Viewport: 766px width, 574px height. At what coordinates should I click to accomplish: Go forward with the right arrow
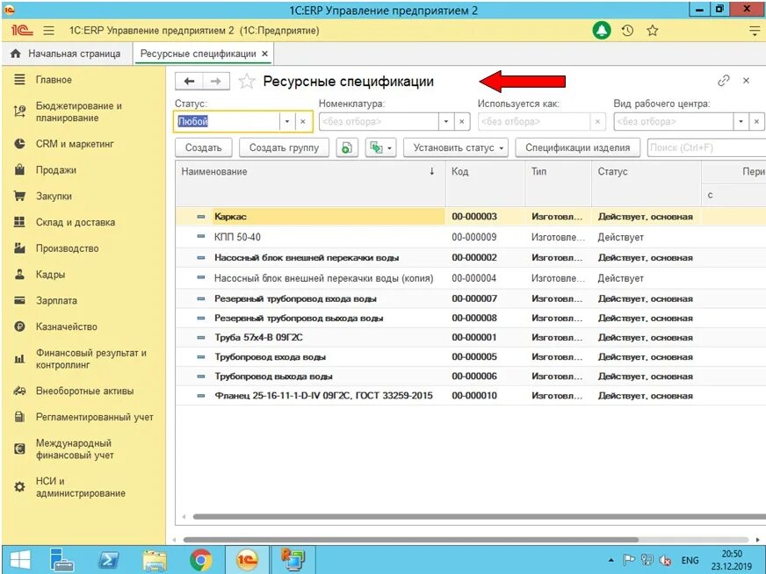(x=215, y=81)
